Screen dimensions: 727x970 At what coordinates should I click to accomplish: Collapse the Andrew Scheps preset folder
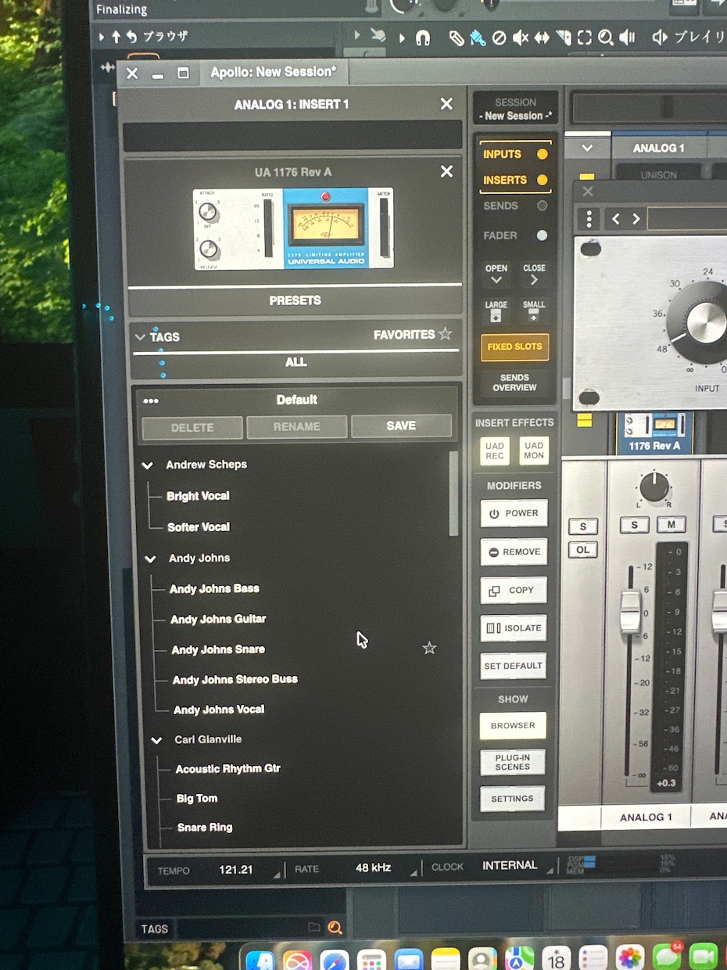(147, 465)
